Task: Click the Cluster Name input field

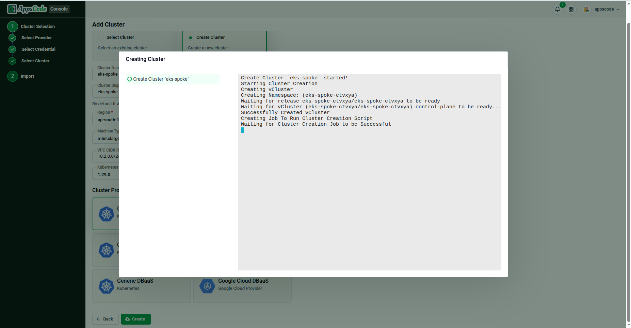Action: [x=106, y=74]
